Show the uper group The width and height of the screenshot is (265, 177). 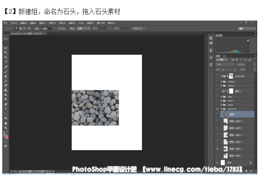[x=217, y=97]
